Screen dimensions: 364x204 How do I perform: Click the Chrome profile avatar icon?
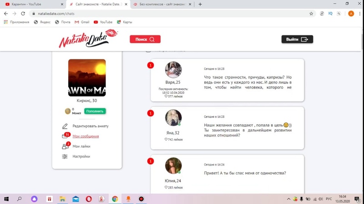[351, 14]
